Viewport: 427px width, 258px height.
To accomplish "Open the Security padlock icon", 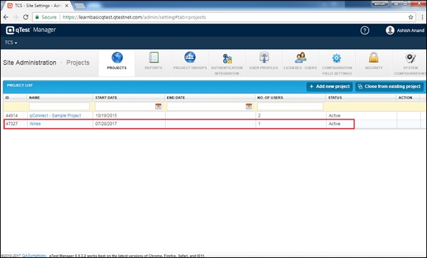I will (374, 58).
